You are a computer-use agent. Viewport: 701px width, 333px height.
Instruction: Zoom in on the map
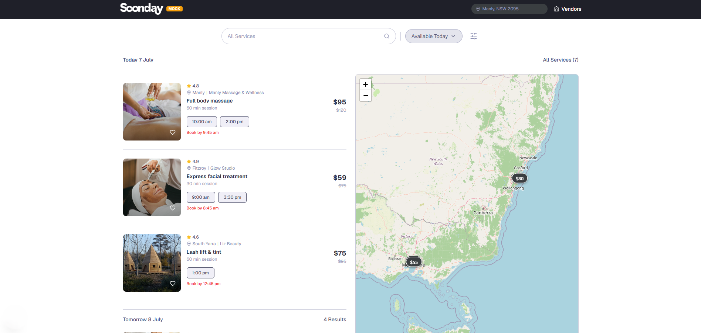[366, 84]
